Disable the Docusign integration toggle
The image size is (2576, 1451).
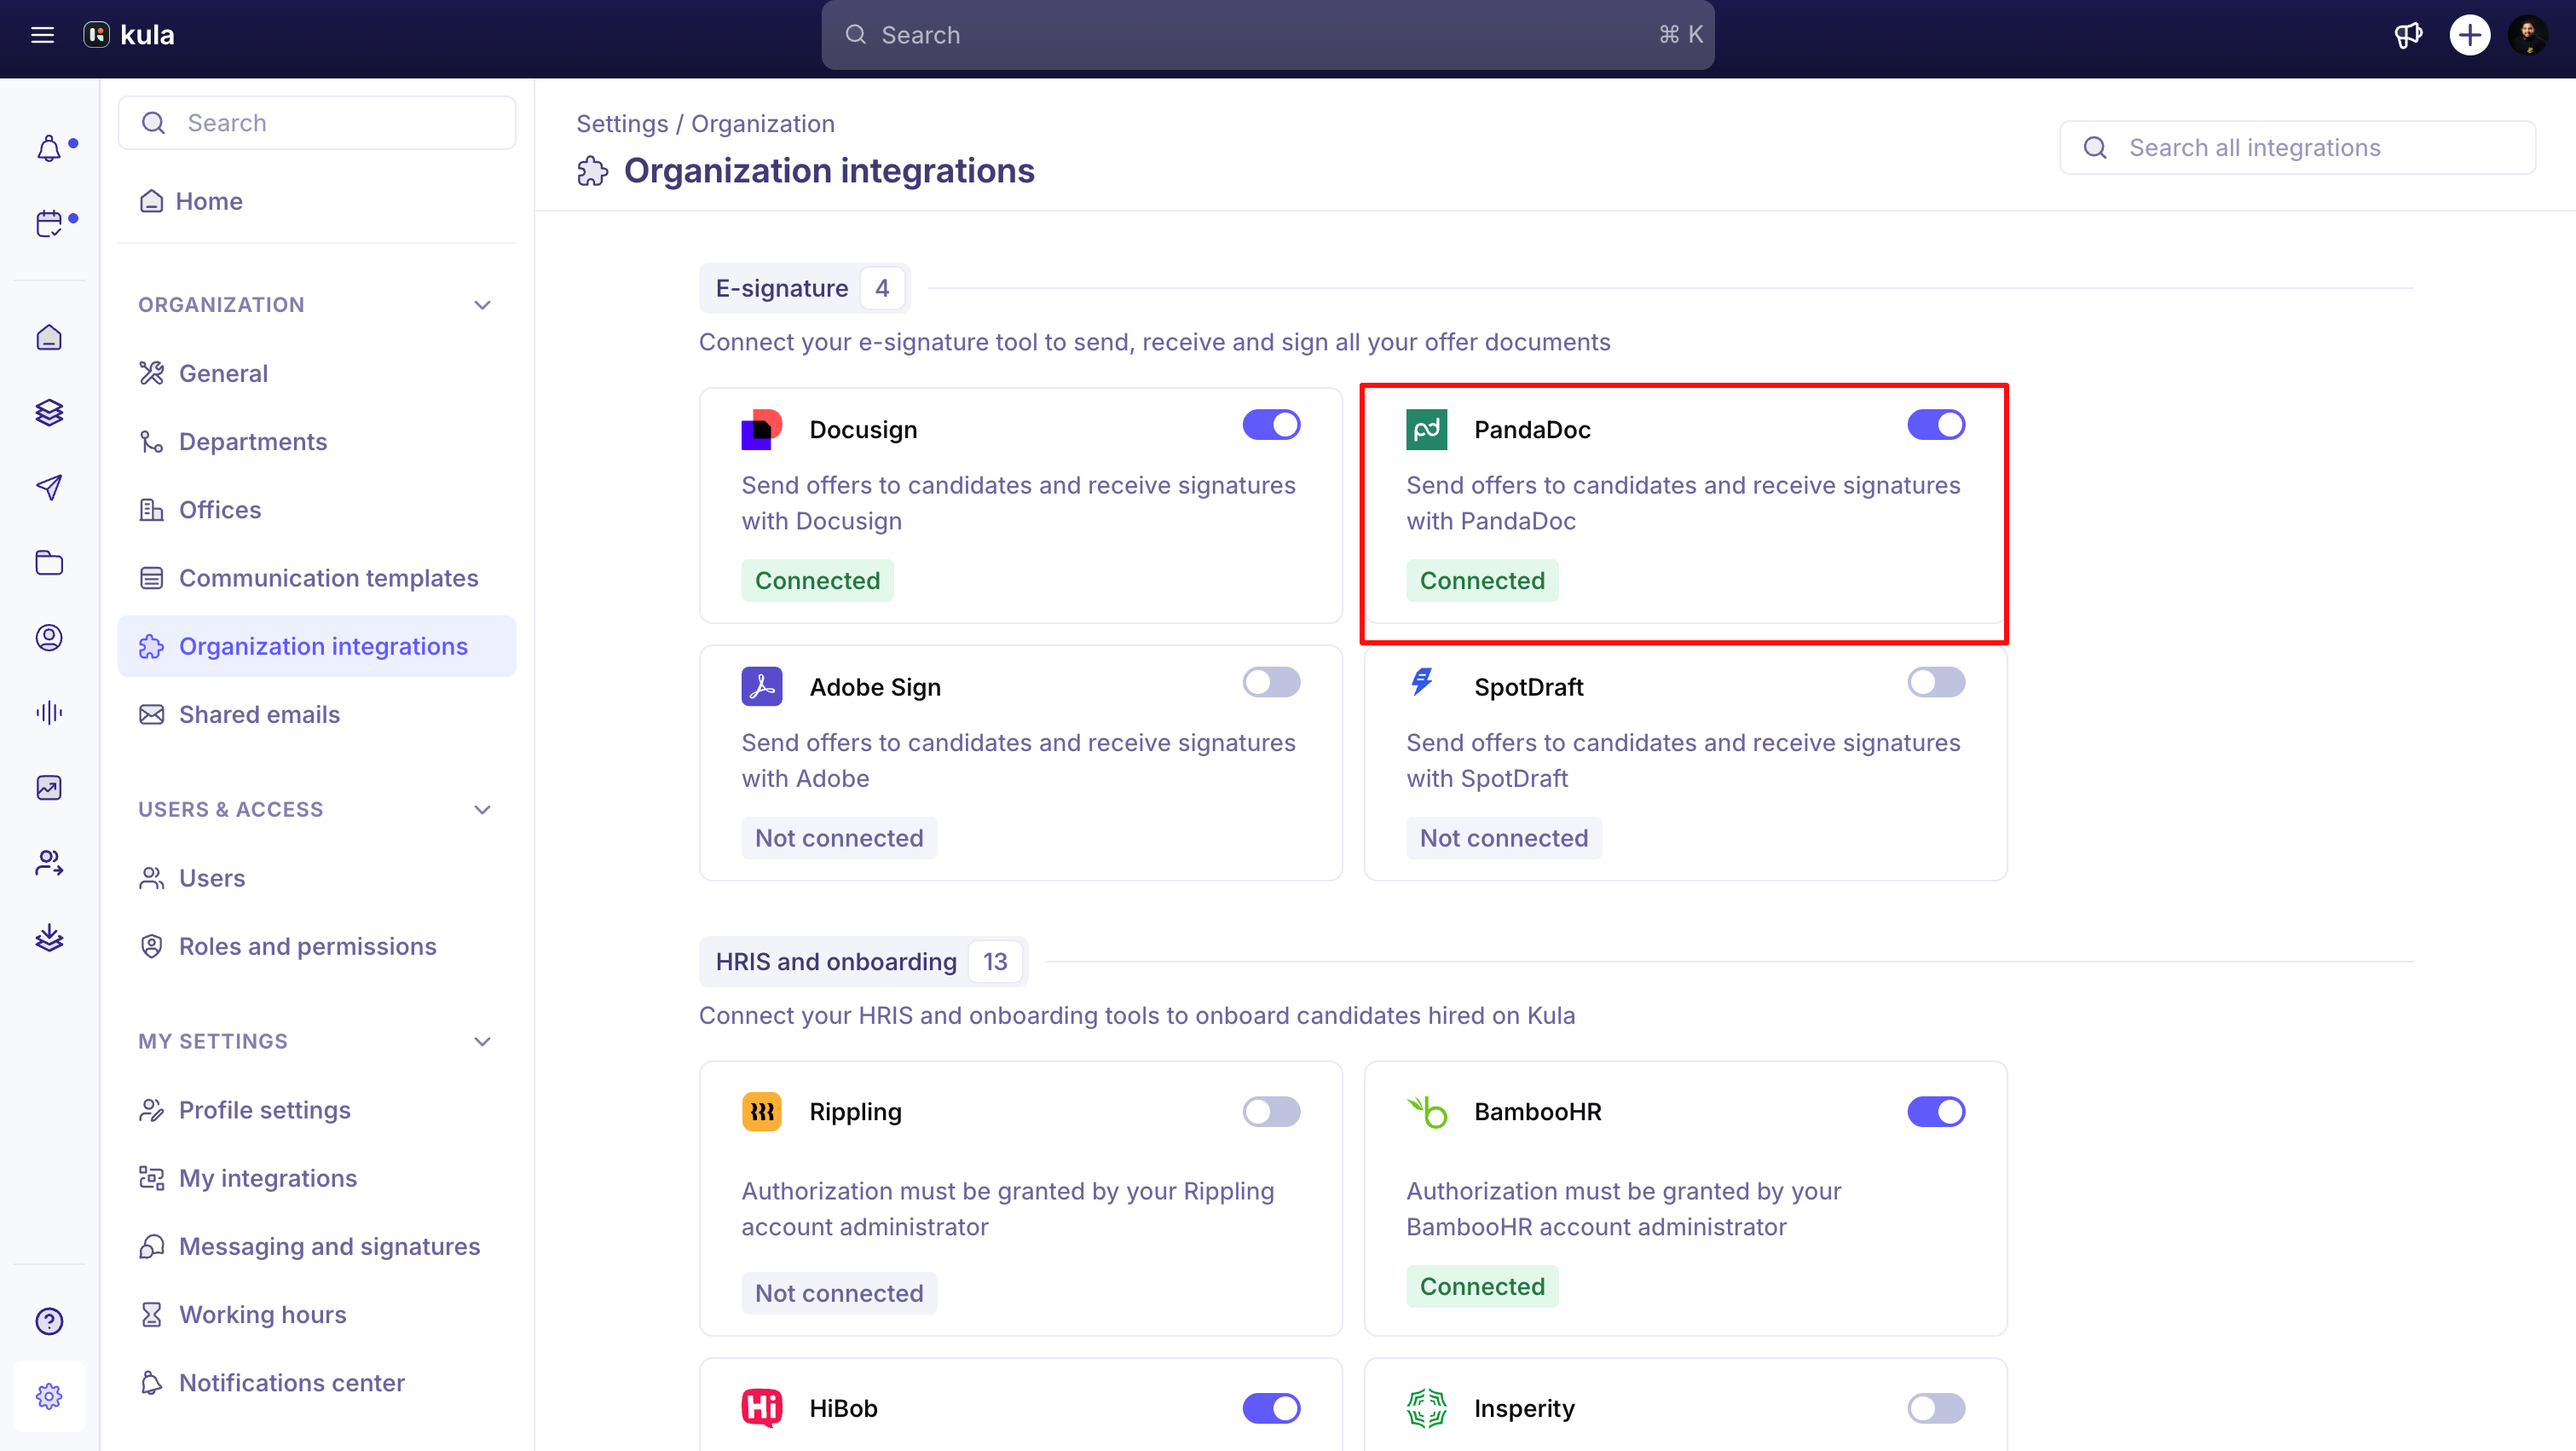pyautogui.click(x=1271, y=425)
